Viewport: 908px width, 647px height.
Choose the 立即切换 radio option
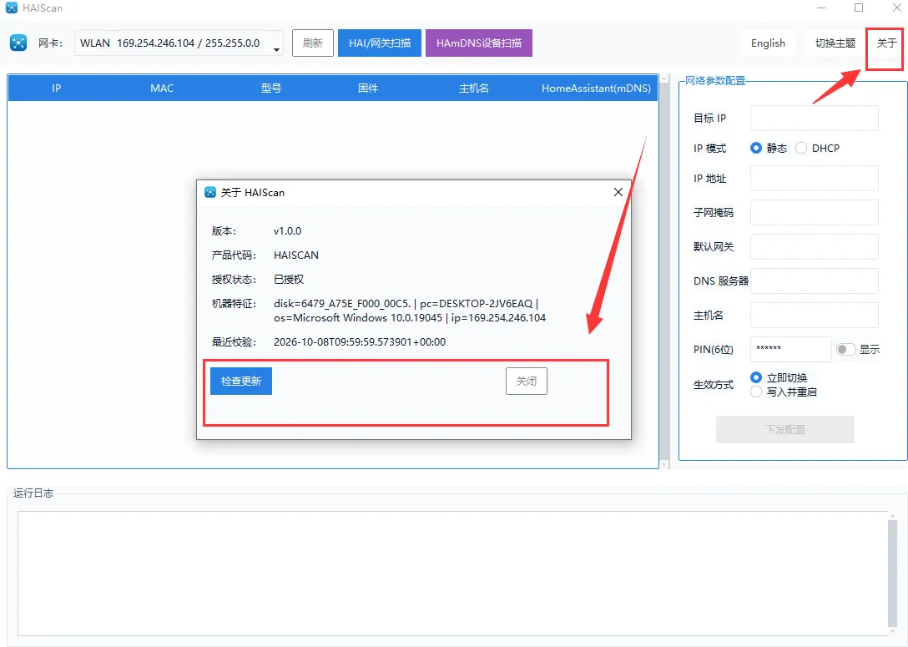tap(756, 377)
